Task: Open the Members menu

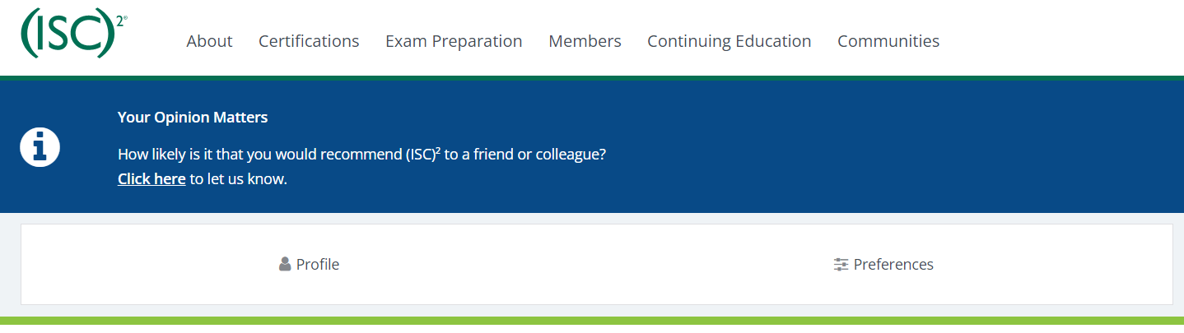Action: (585, 41)
